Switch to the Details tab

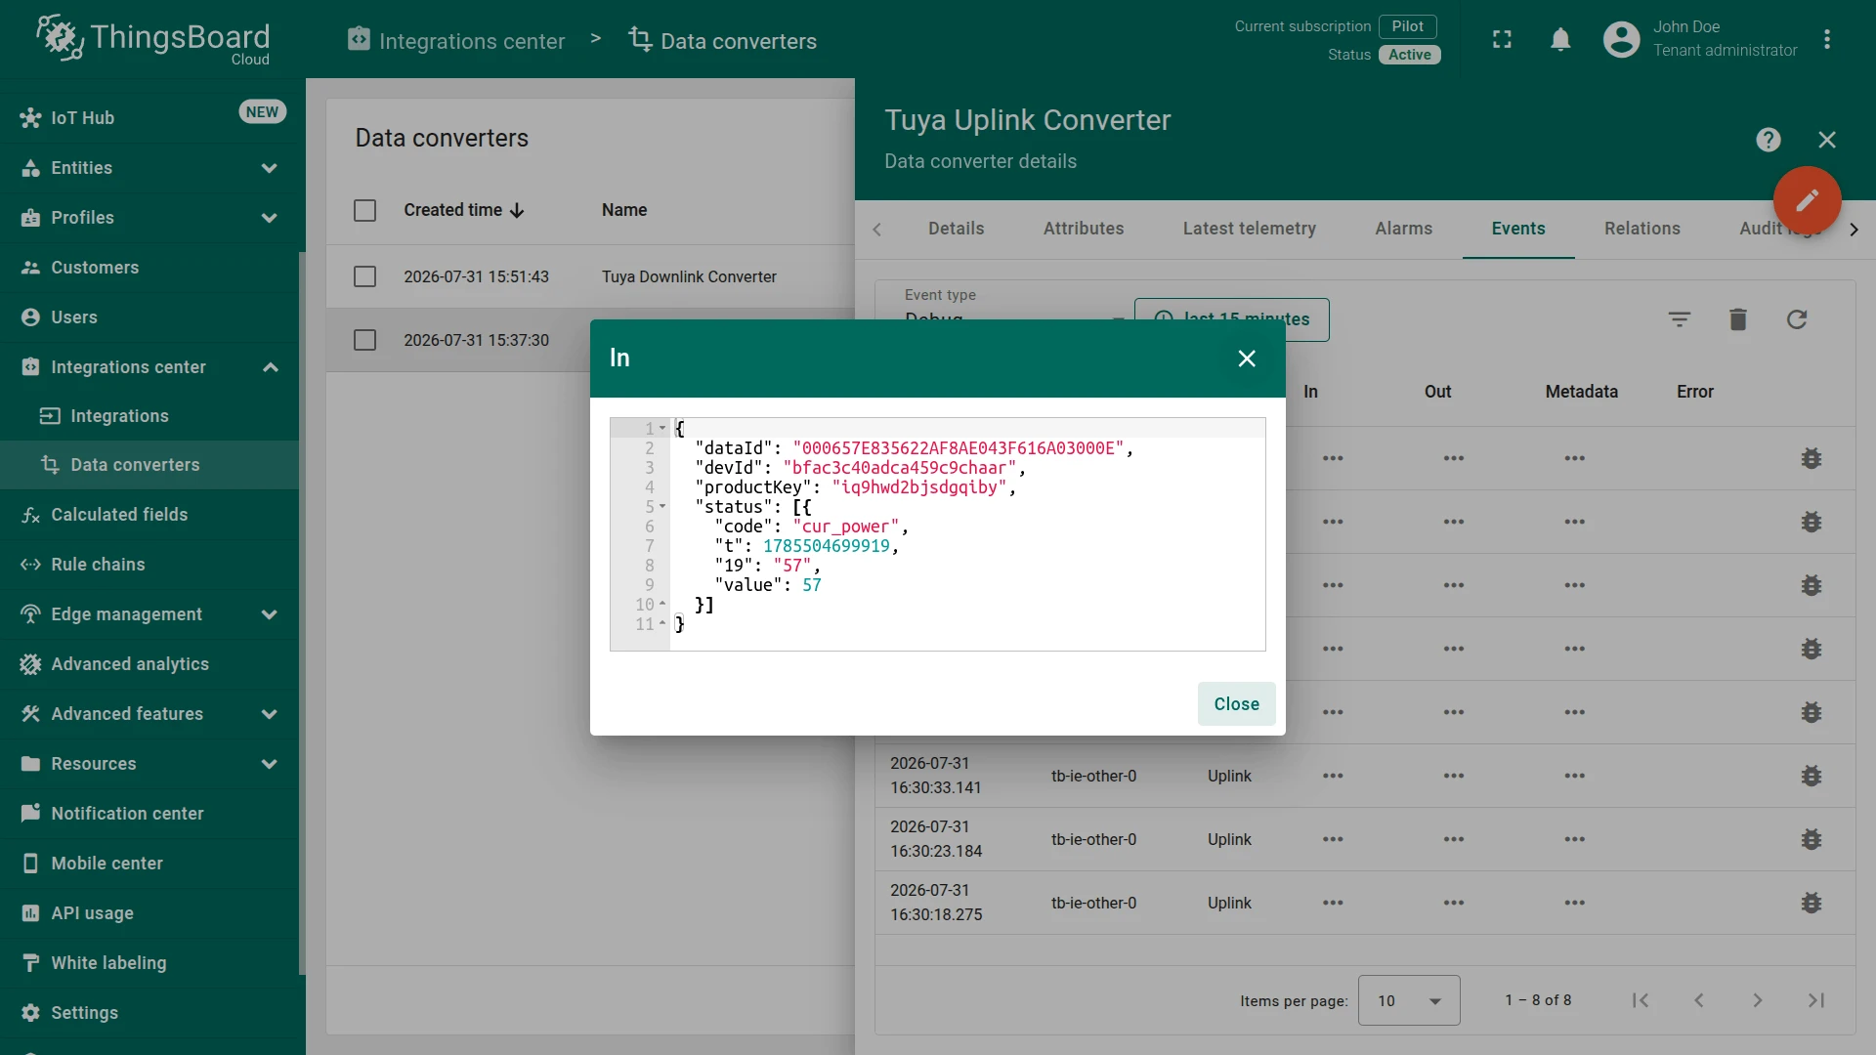(x=956, y=229)
